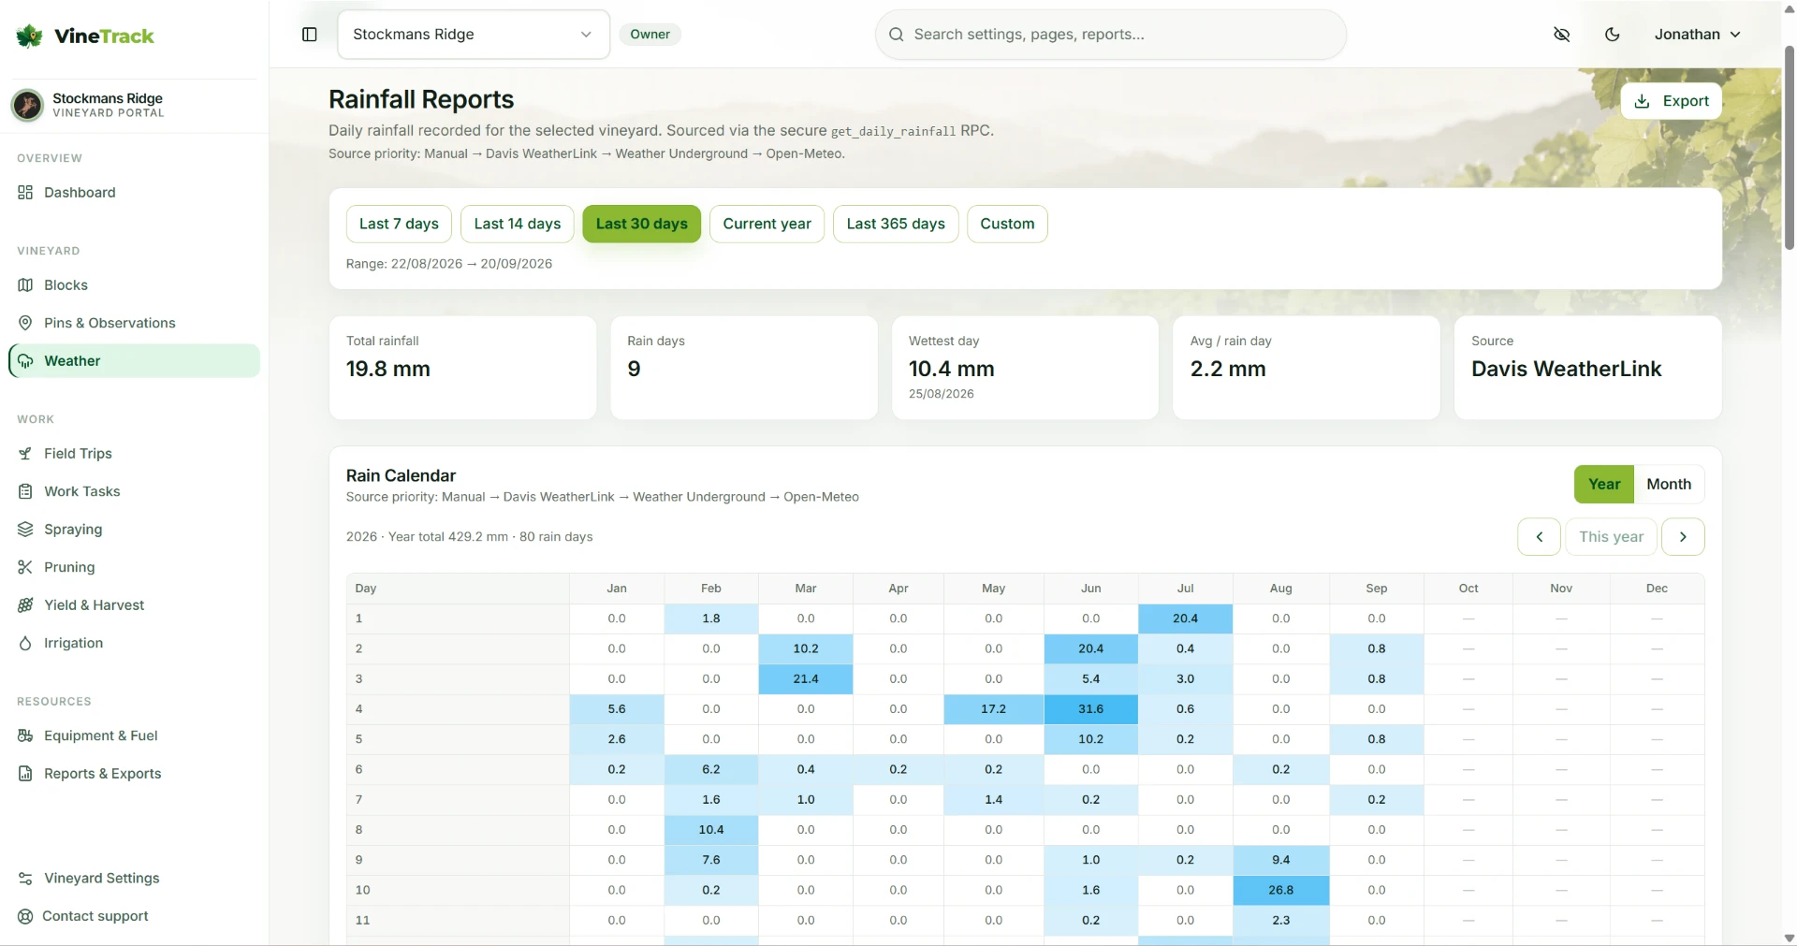Screen dimensions: 1797x946
Task: Click the Reports & Exports file icon
Action: [25, 774]
